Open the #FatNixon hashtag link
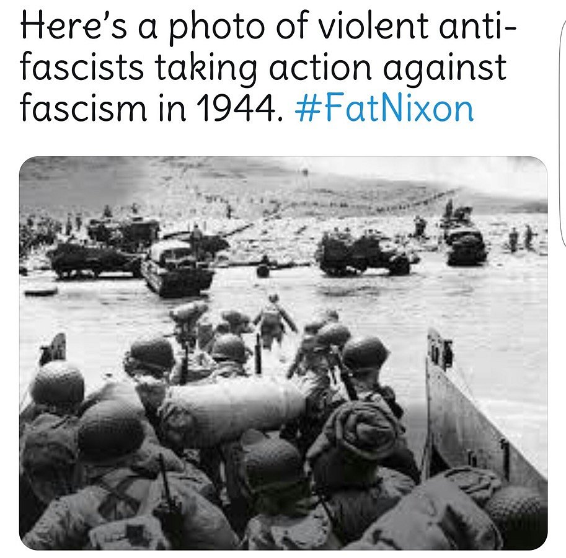The height and width of the screenshot is (558, 566). click(384, 108)
